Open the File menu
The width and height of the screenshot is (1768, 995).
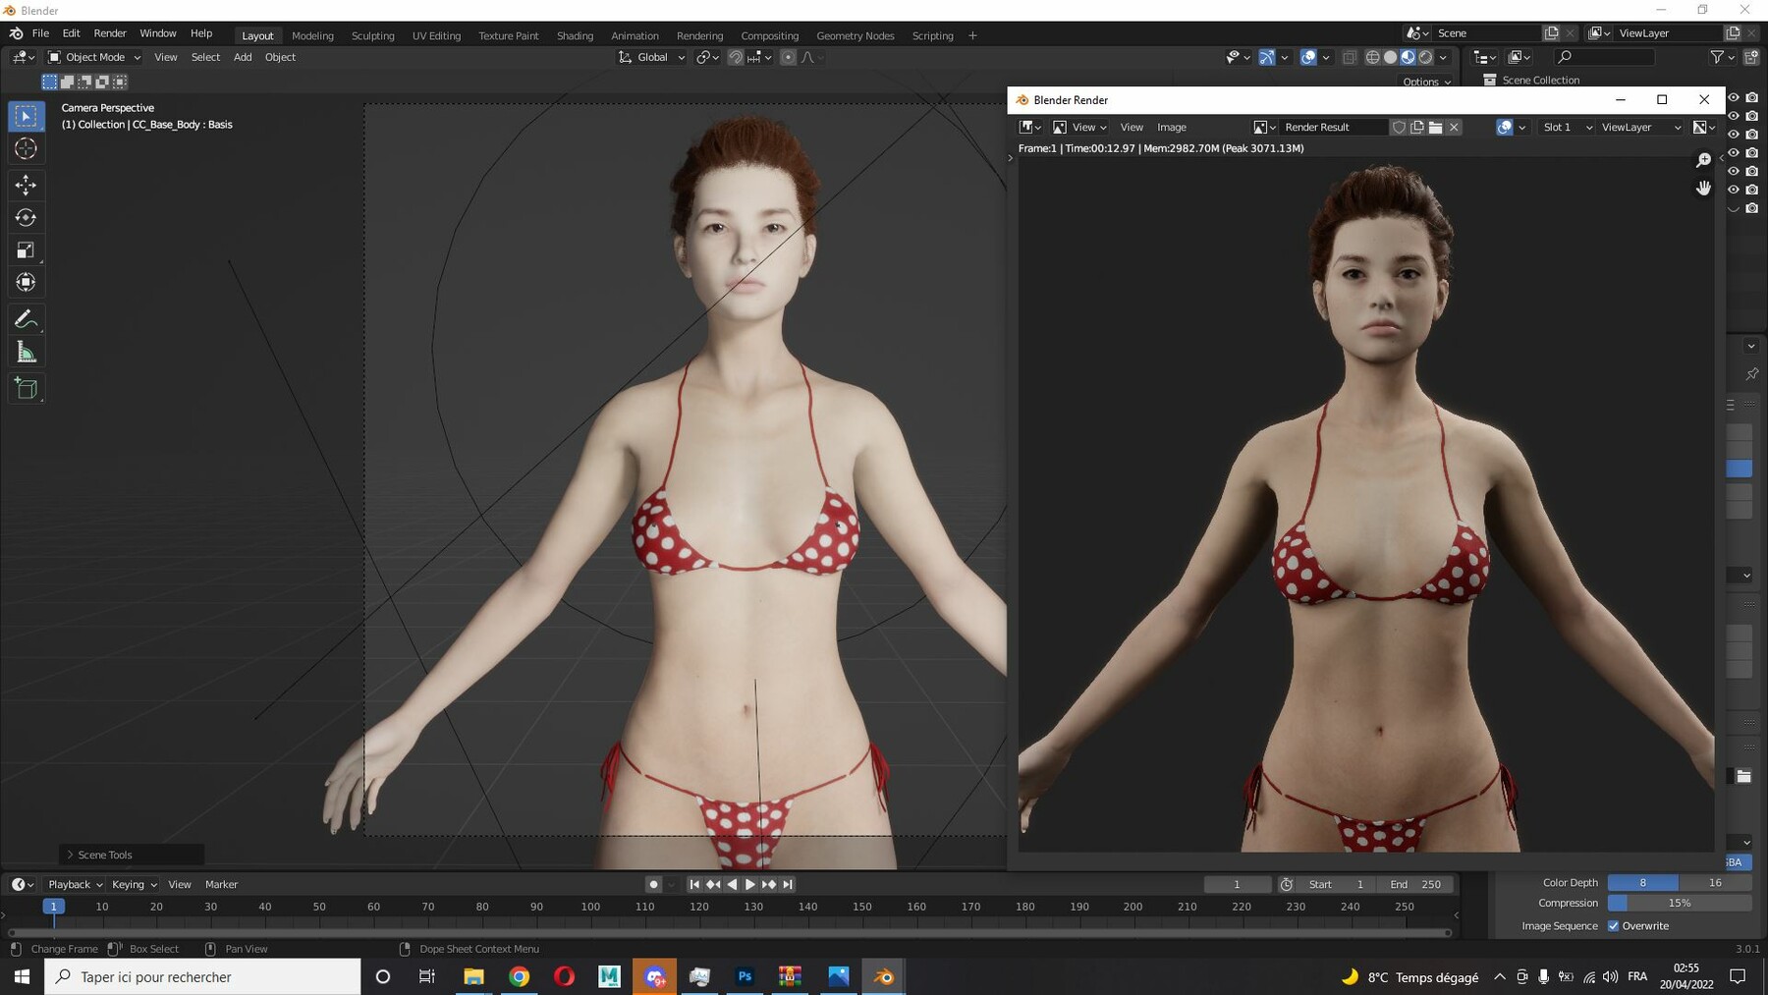coord(40,33)
